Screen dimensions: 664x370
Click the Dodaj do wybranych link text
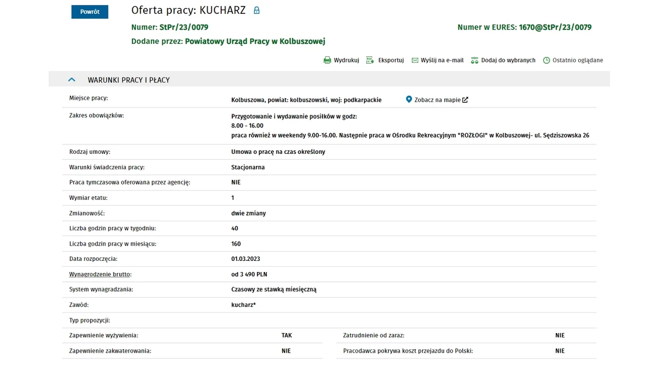point(508,60)
